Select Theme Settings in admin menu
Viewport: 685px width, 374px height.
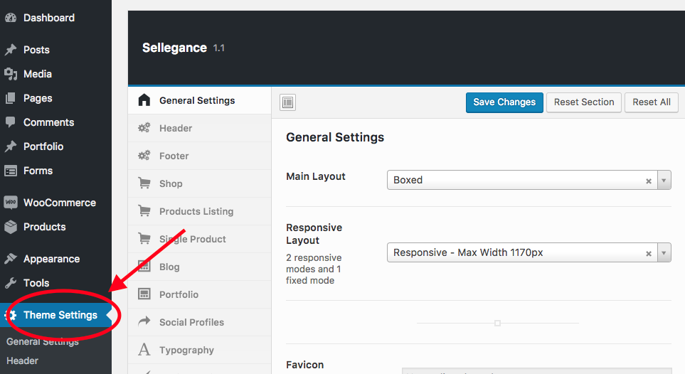pyautogui.click(x=55, y=315)
